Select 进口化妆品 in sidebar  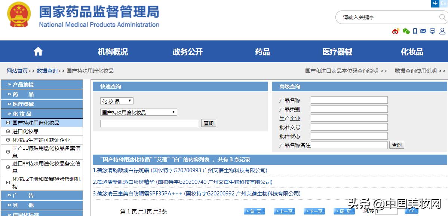click(25, 131)
